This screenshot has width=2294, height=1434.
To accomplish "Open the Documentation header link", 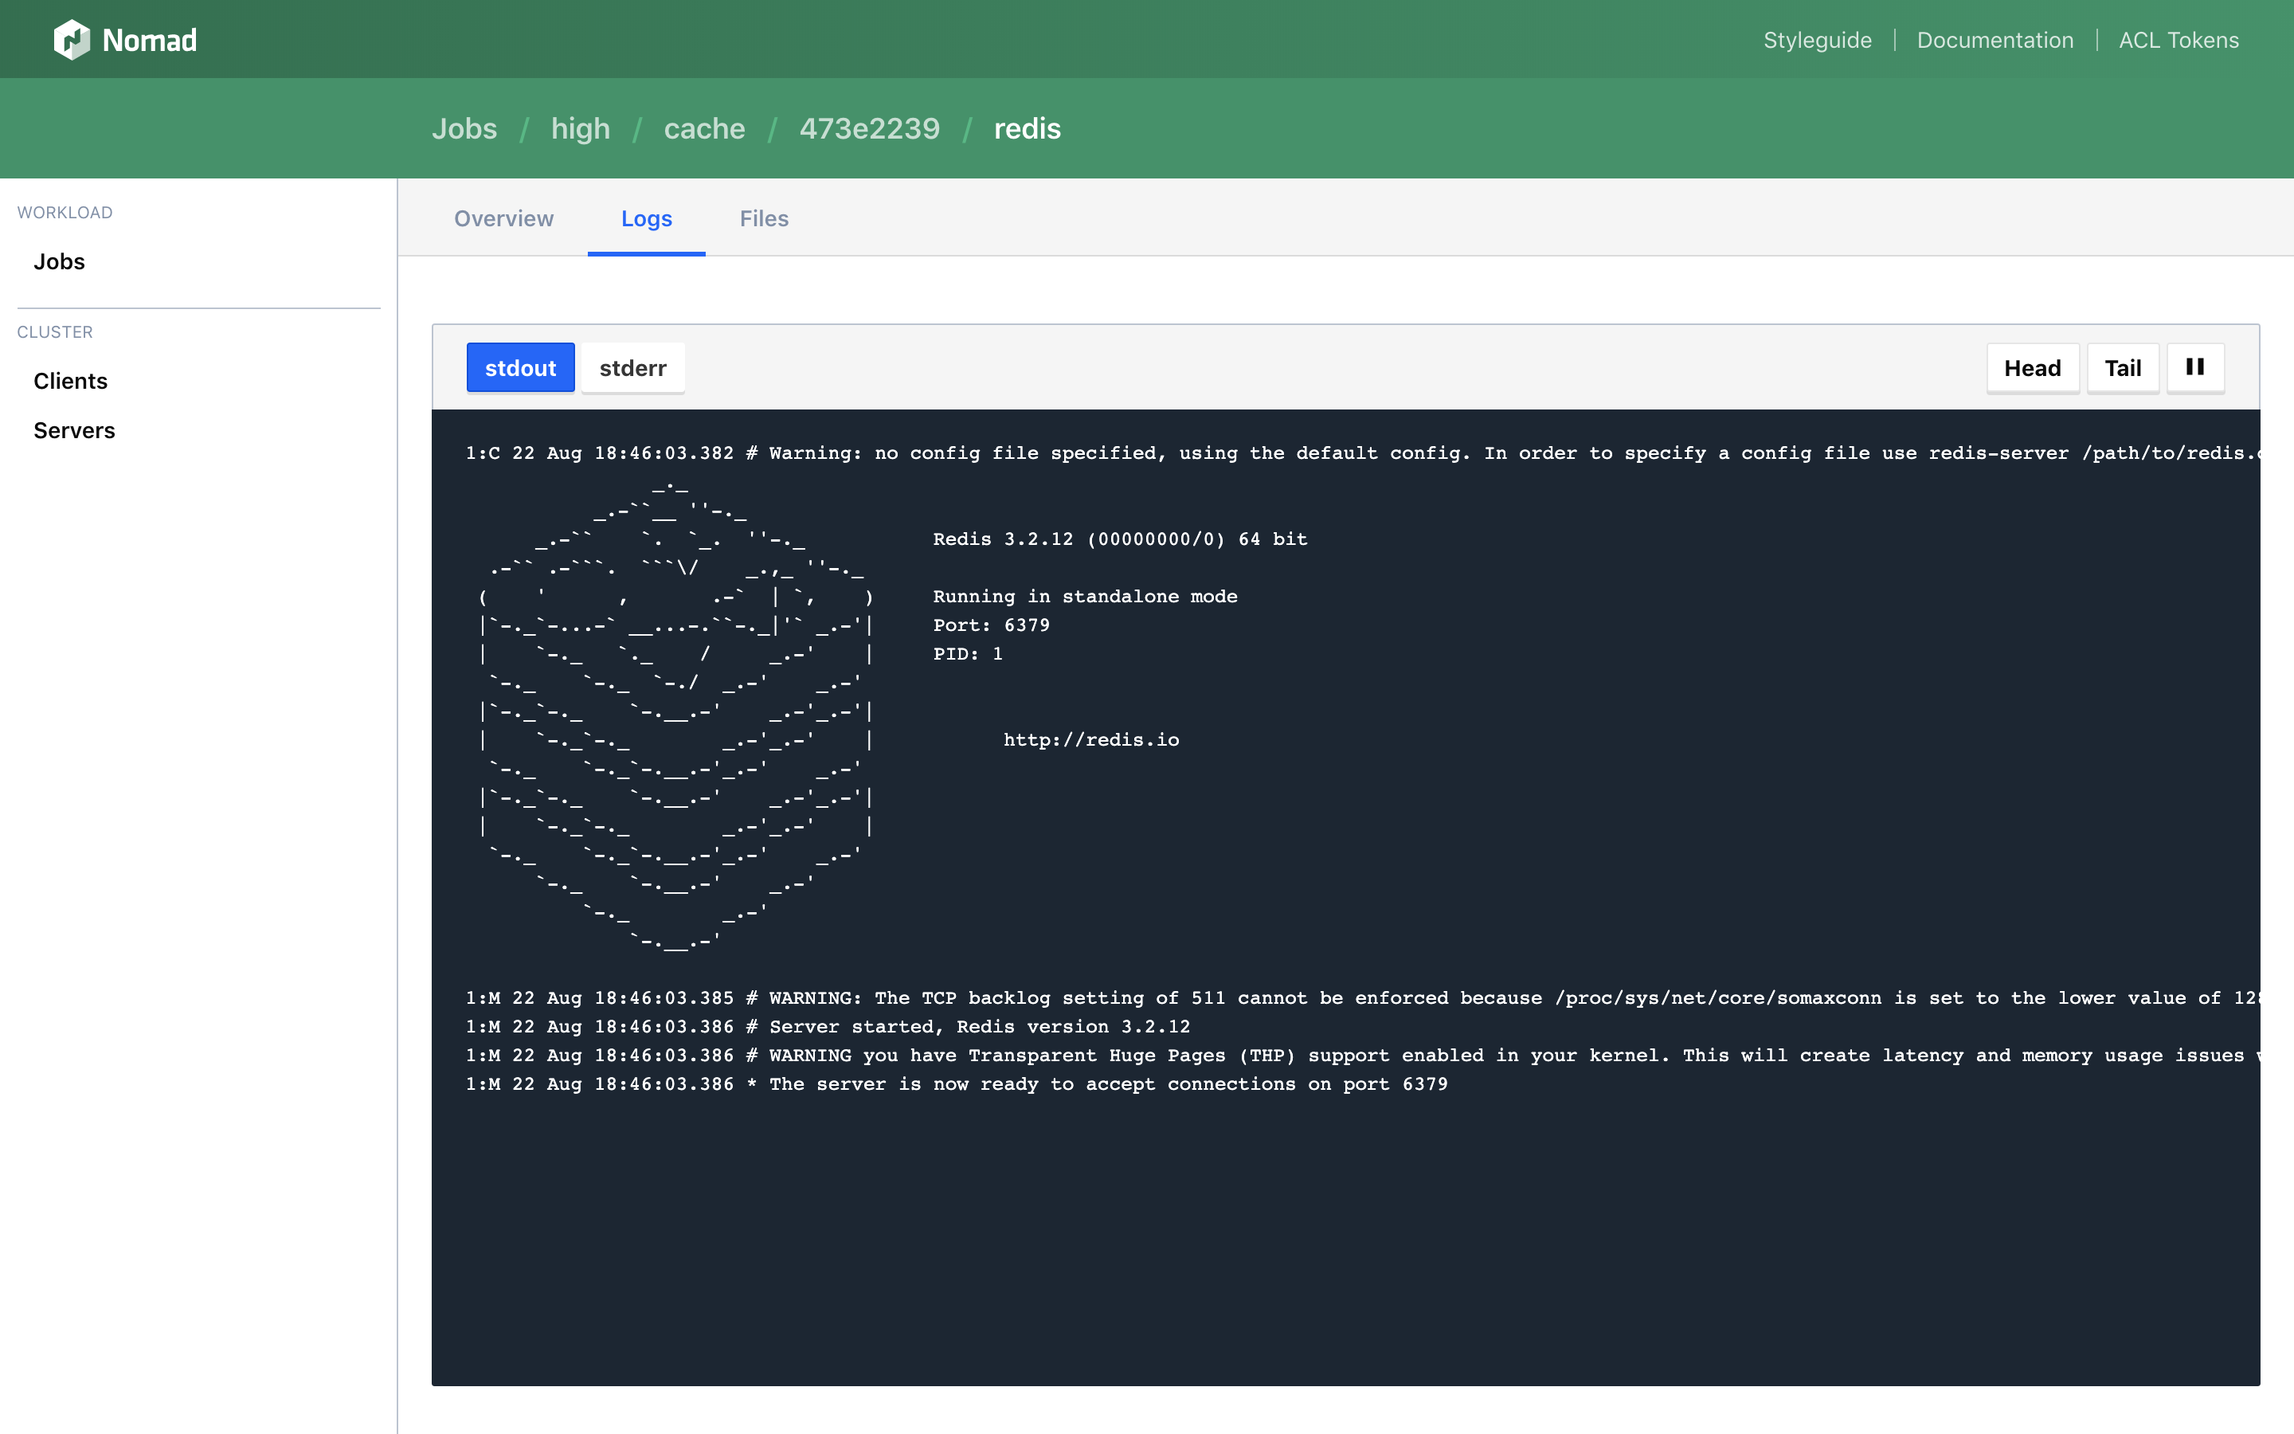I will tap(1995, 40).
